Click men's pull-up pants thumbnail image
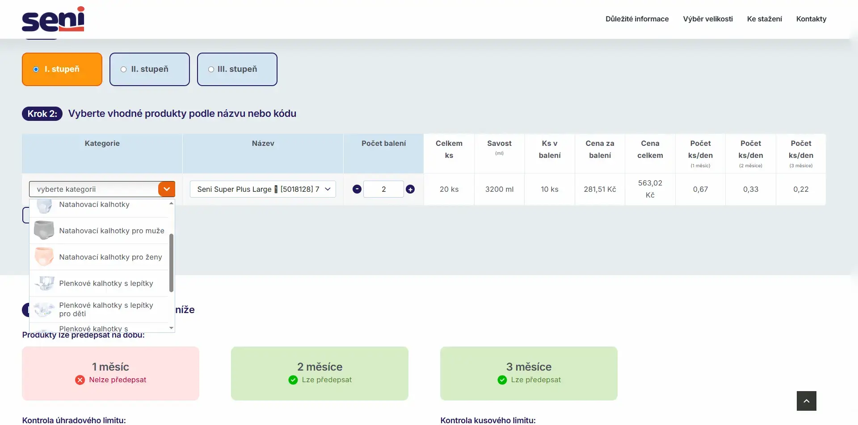Image resolution: width=858 pixels, height=425 pixels. [x=44, y=230]
